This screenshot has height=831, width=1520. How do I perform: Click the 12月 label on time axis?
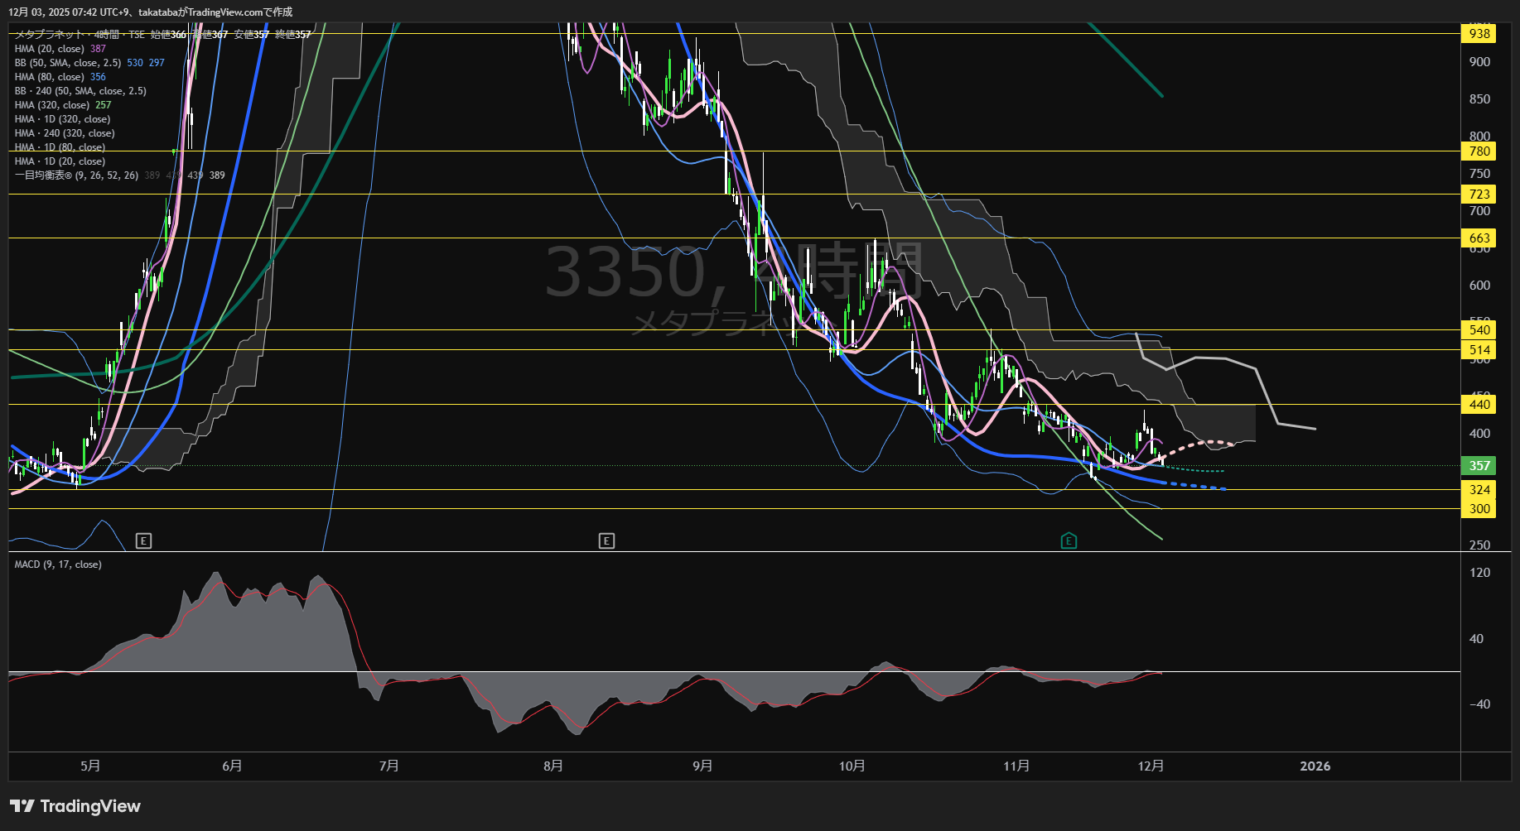(x=1151, y=766)
